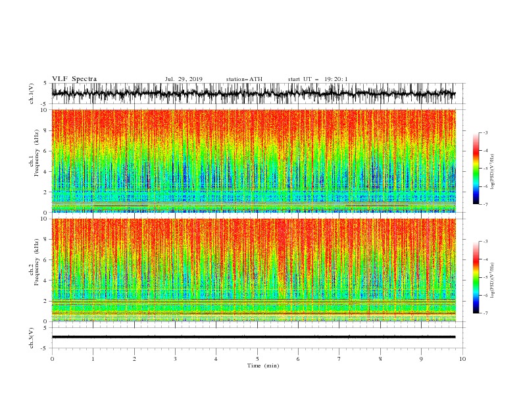Click the time axis tick label "5"
The width and height of the screenshot is (521, 403).
pyautogui.click(x=257, y=359)
